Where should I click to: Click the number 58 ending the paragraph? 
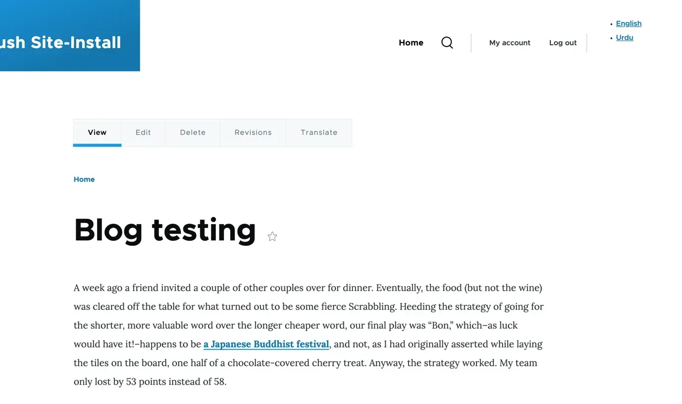click(218, 382)
